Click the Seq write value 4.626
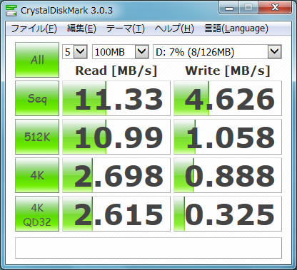The image size is (297, 270). click(228, 98)
